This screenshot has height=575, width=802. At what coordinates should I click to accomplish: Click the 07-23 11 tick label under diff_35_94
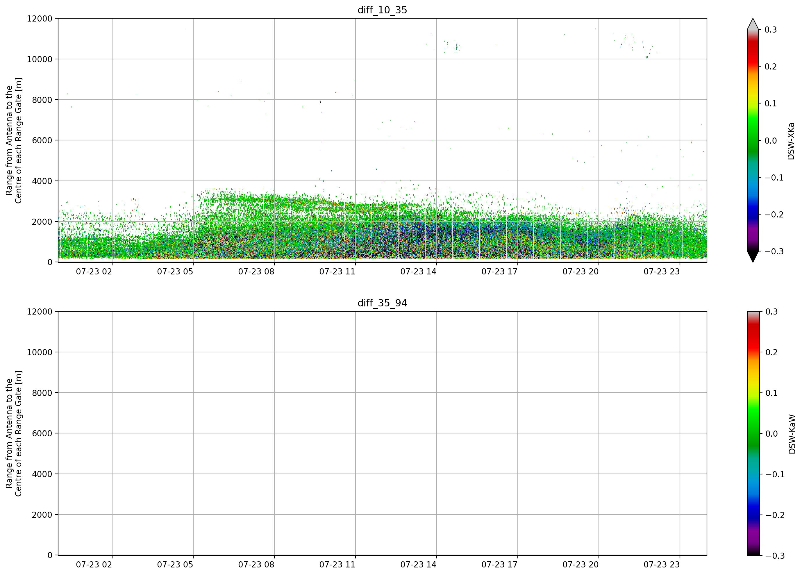[x=337, y=565]
